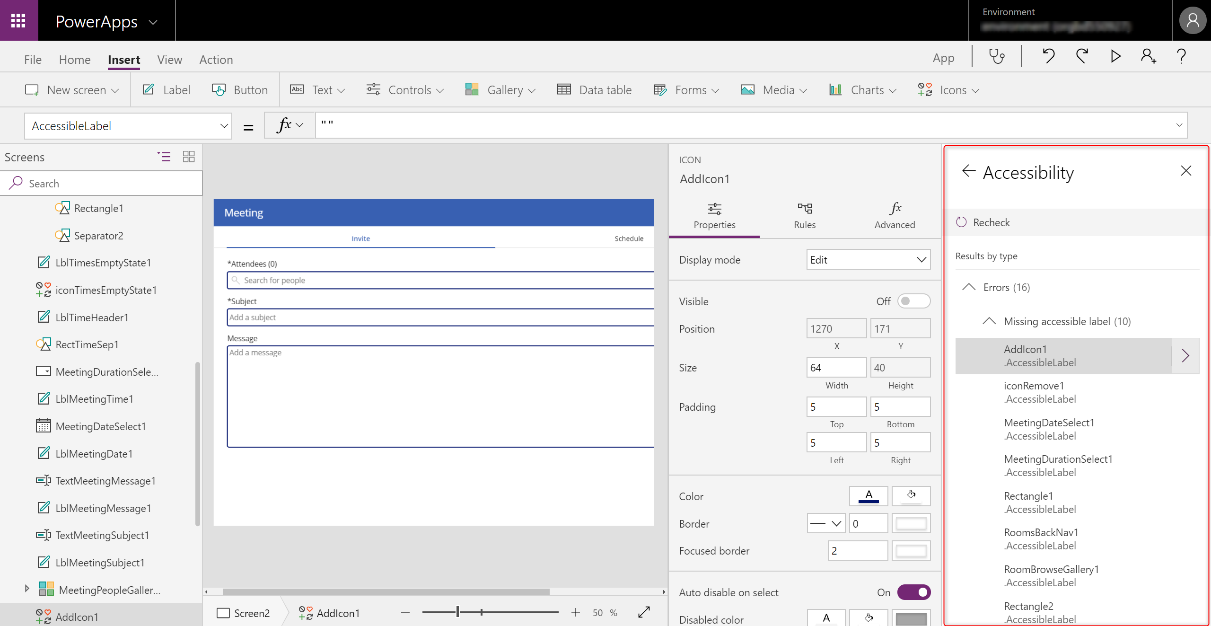Open the Display mode dropdown
Viewport: 1211px width, 626px height.
(x=868, y=259)
